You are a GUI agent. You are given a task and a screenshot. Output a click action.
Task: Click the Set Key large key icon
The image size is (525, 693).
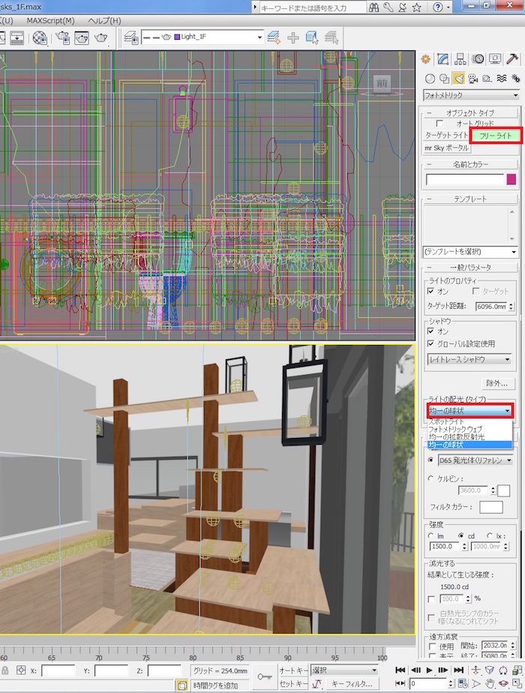coord(265,676)
